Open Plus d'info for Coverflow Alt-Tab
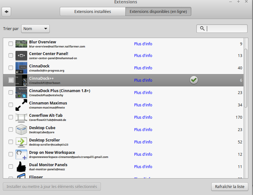253x195 pixels. pos(143,117)
